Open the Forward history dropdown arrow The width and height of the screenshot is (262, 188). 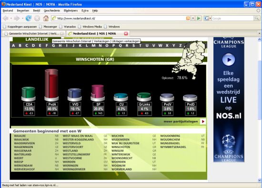(22, 19)
